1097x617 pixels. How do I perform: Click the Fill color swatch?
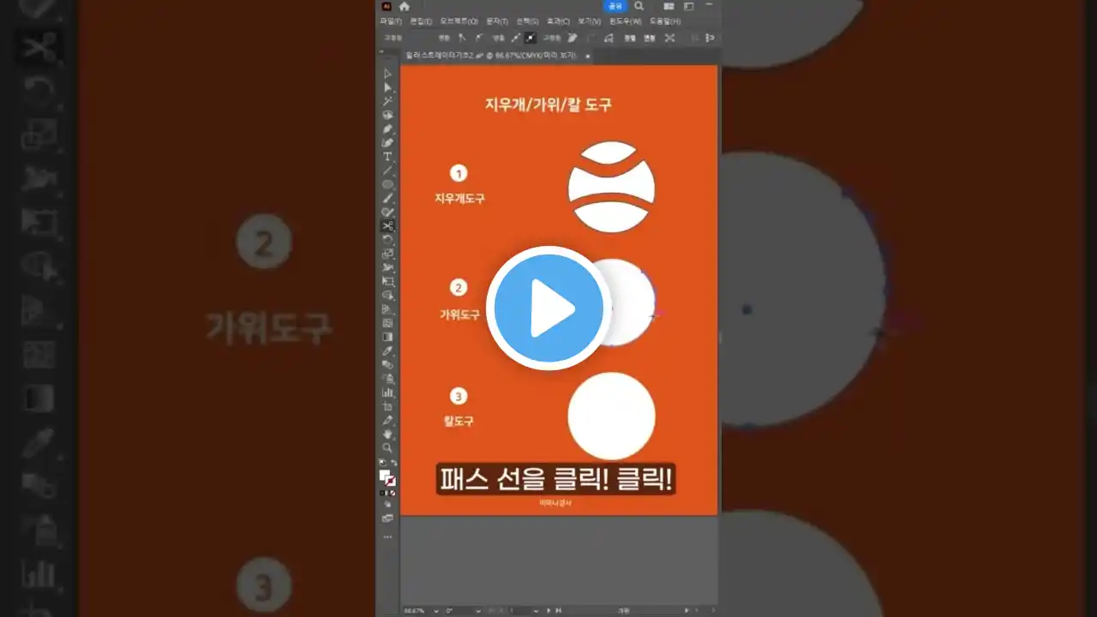[385, 476]
